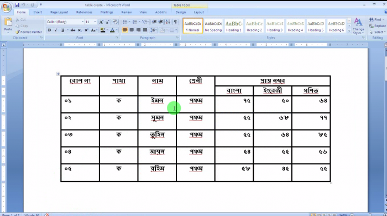This screenshot has width=387, height=216.
Task: Open Table Tools Design tab
Action: pyautogui.click(x=180, y=12)
